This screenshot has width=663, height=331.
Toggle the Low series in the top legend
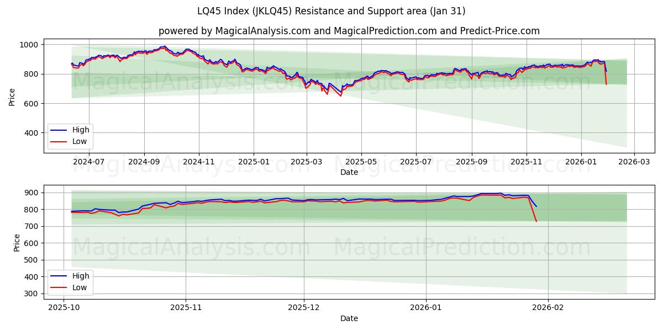pyautogui.click(x=80, y=141)
